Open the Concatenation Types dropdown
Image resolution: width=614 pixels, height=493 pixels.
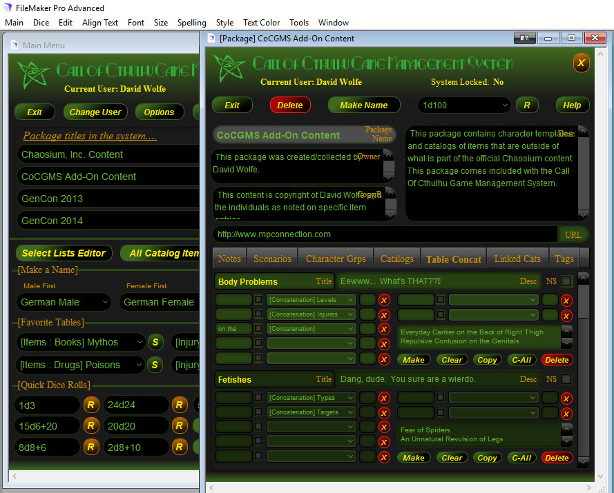click(311, 398)
